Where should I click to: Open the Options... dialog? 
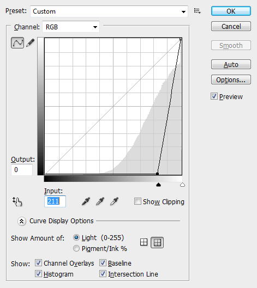click(x=231, y=79)
